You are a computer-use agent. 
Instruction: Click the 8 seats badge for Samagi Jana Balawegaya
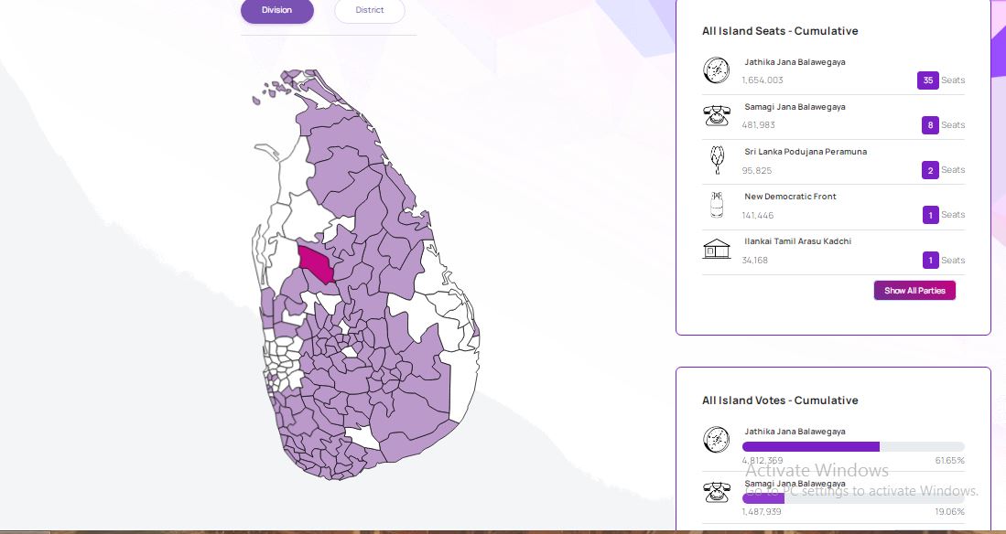(x=930, y=125)
